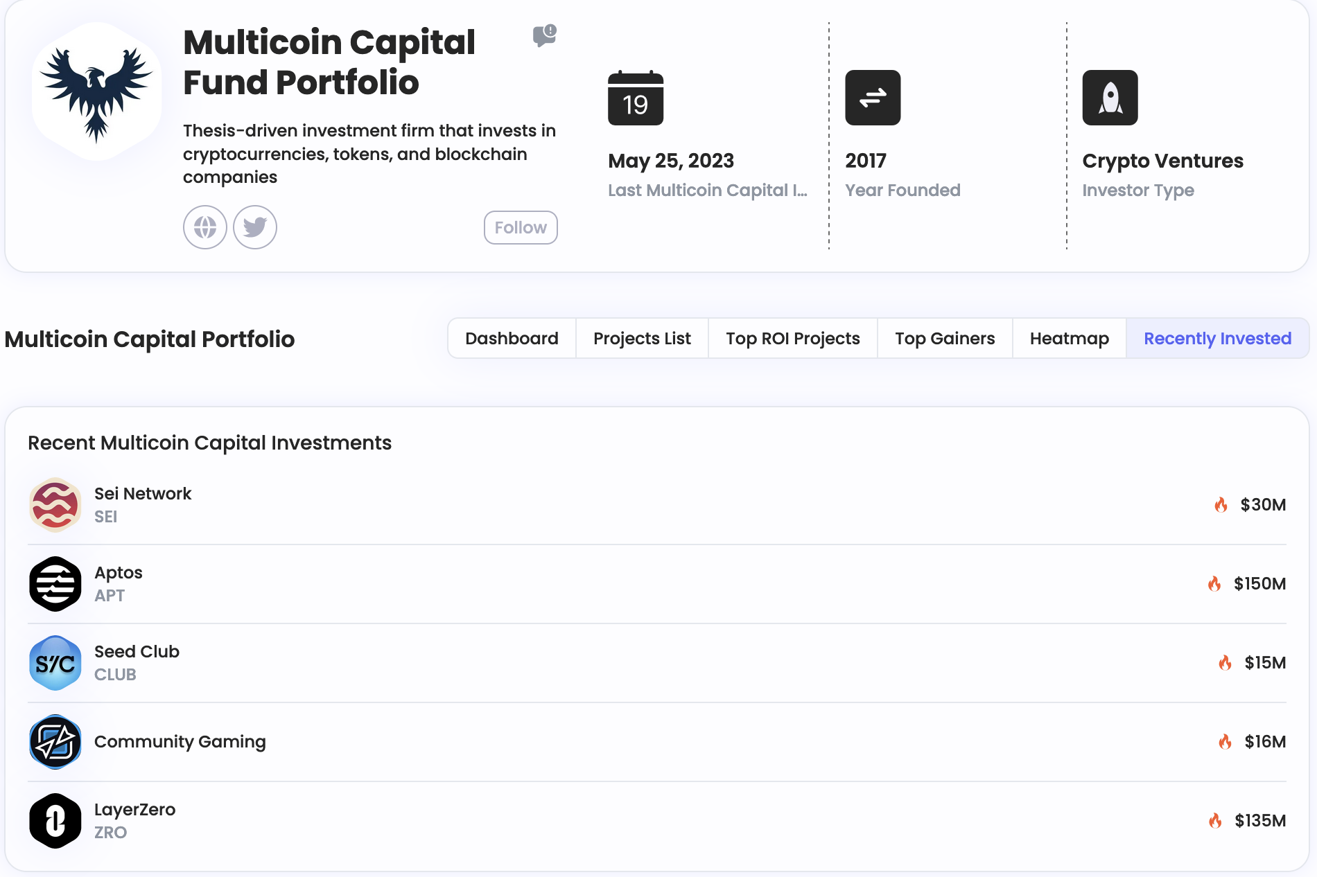The width and height of the screenshot is (1317, 877).
Task: Open the Multicoin Capital website globe icon
Action: pyautogui.click(x=205, y=227)
